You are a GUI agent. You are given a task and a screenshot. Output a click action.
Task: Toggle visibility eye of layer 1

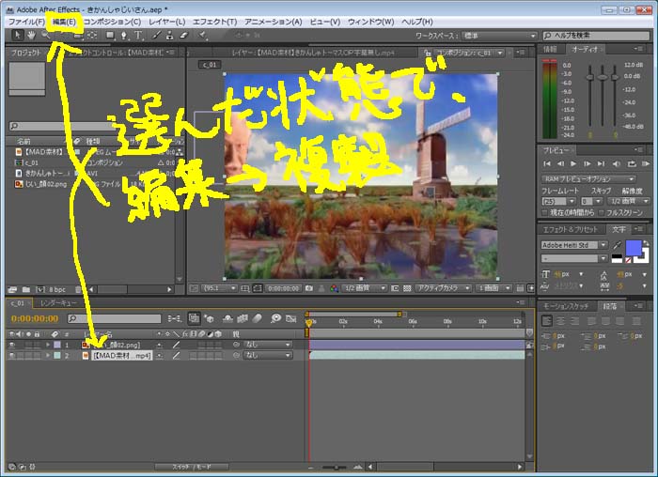(11, 345)
